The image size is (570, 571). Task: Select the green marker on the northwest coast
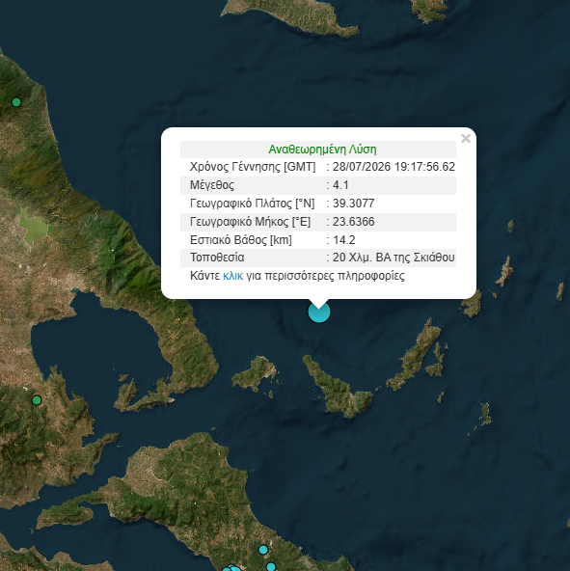pyautogui.click(x=16, y=102)
